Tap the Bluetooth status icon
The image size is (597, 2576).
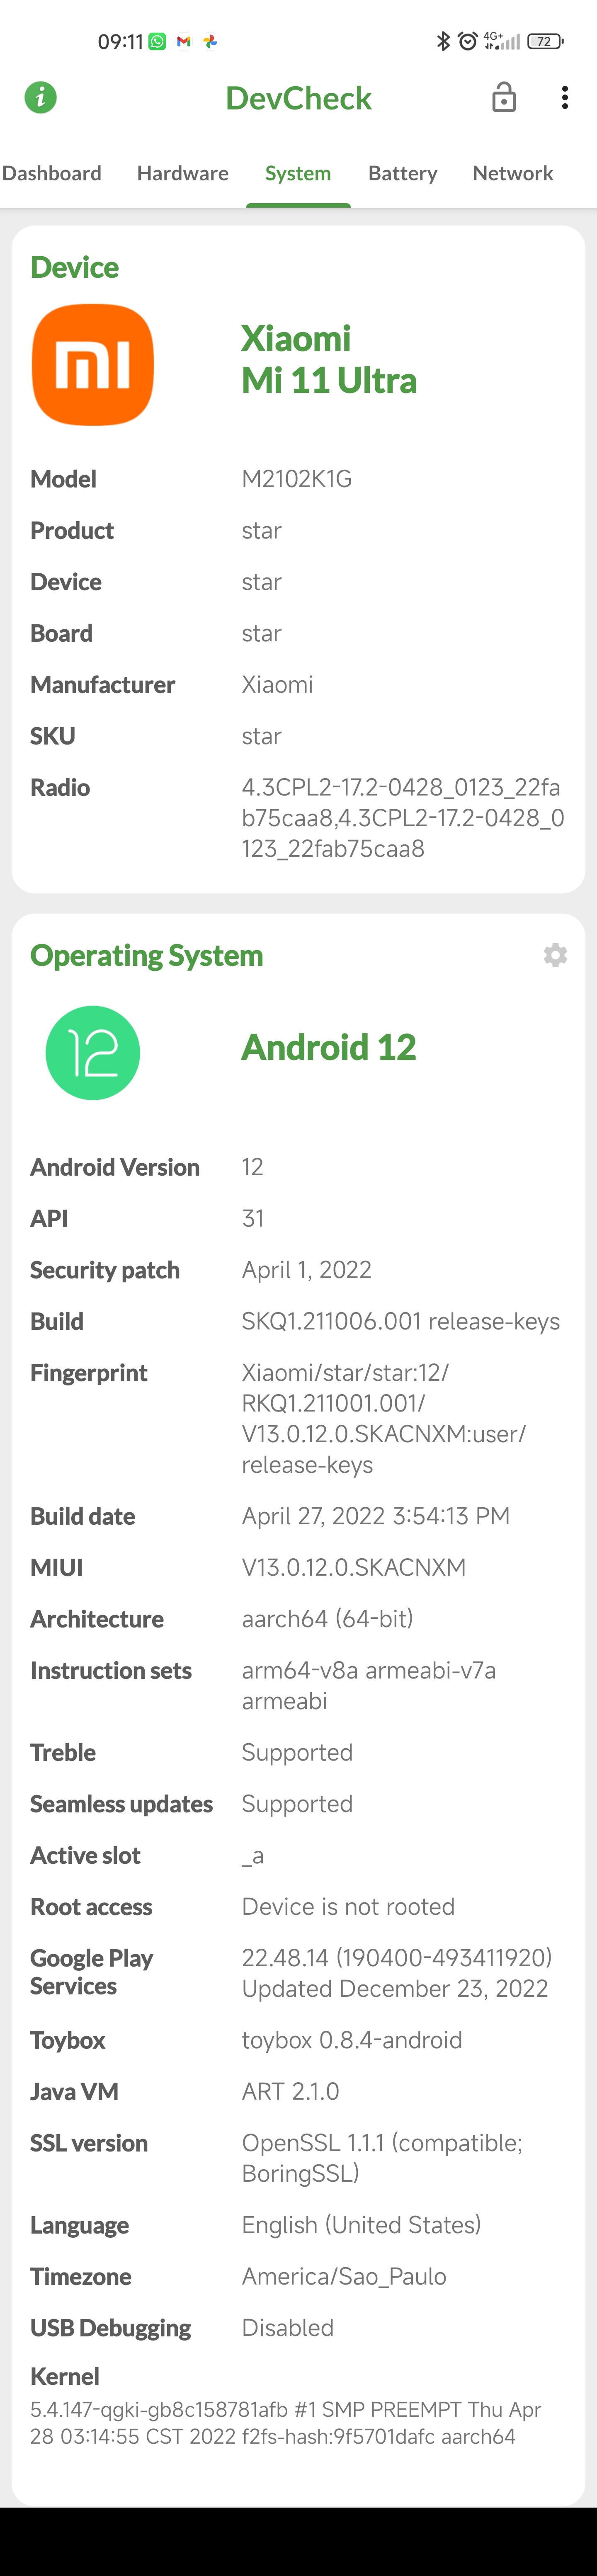coord(443,41)
